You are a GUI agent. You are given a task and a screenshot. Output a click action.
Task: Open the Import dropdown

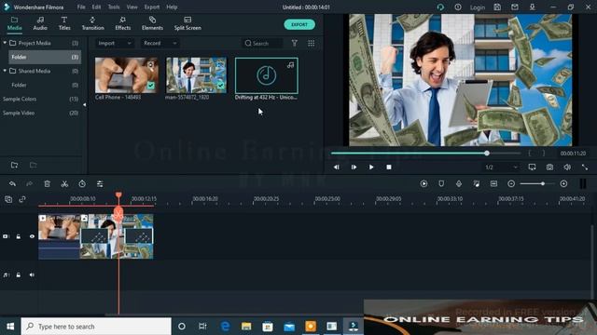pos(114,44)
